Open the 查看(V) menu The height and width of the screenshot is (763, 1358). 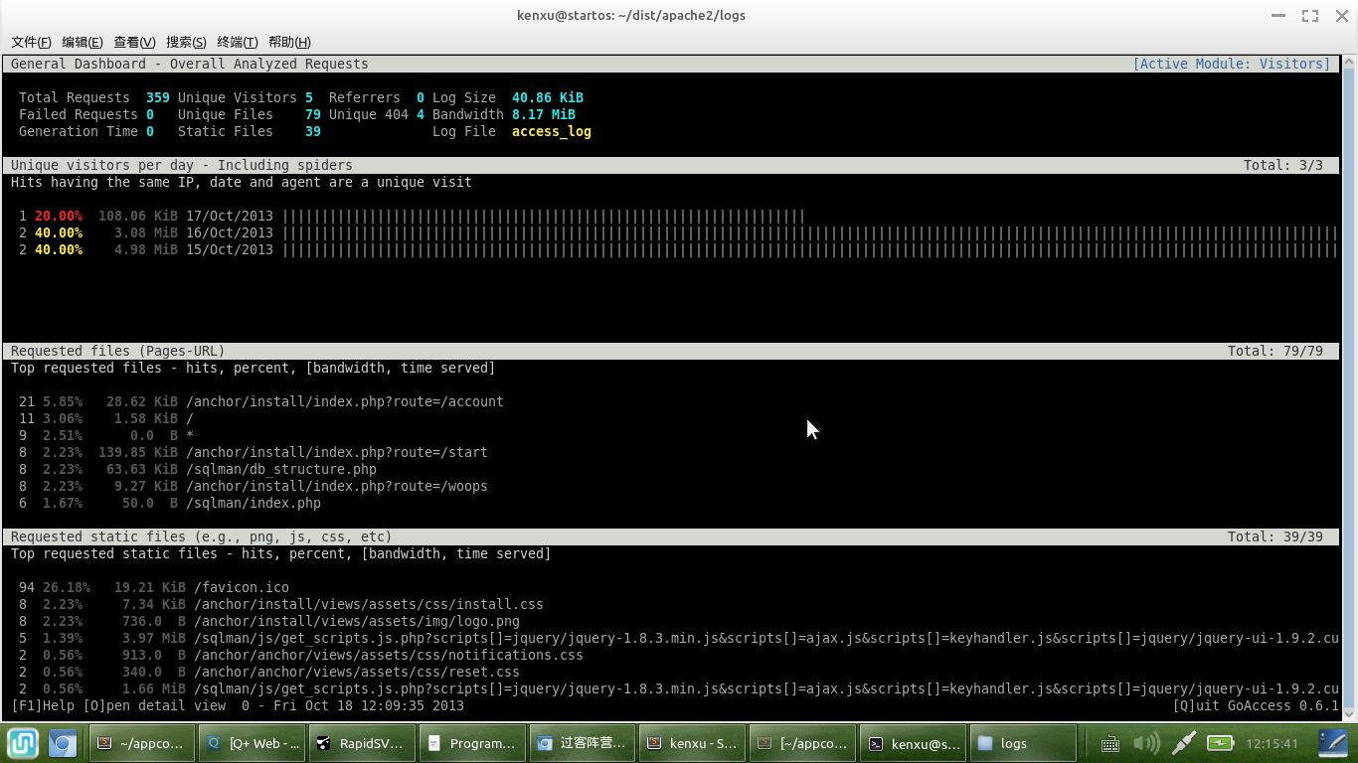point(134,42)
